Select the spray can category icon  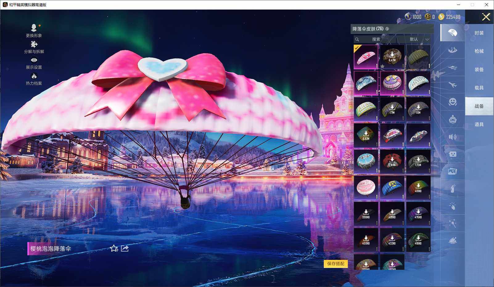coord(453,188)
